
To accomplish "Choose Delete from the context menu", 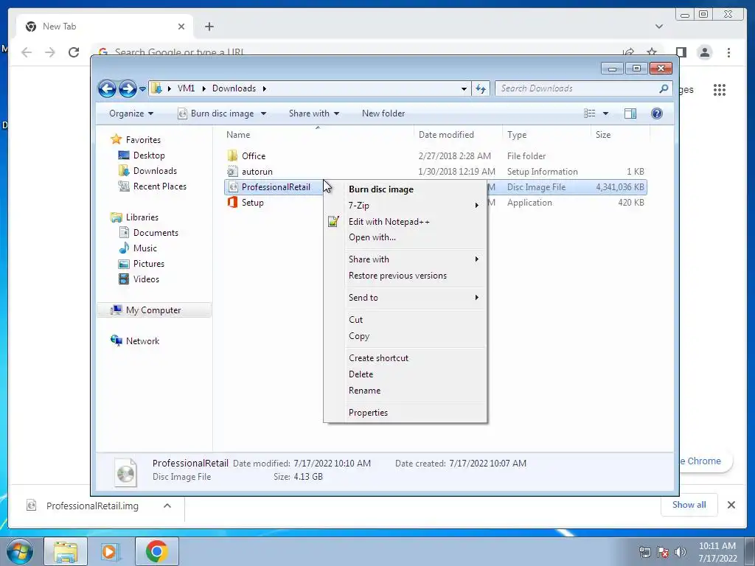I will (361, 374).
